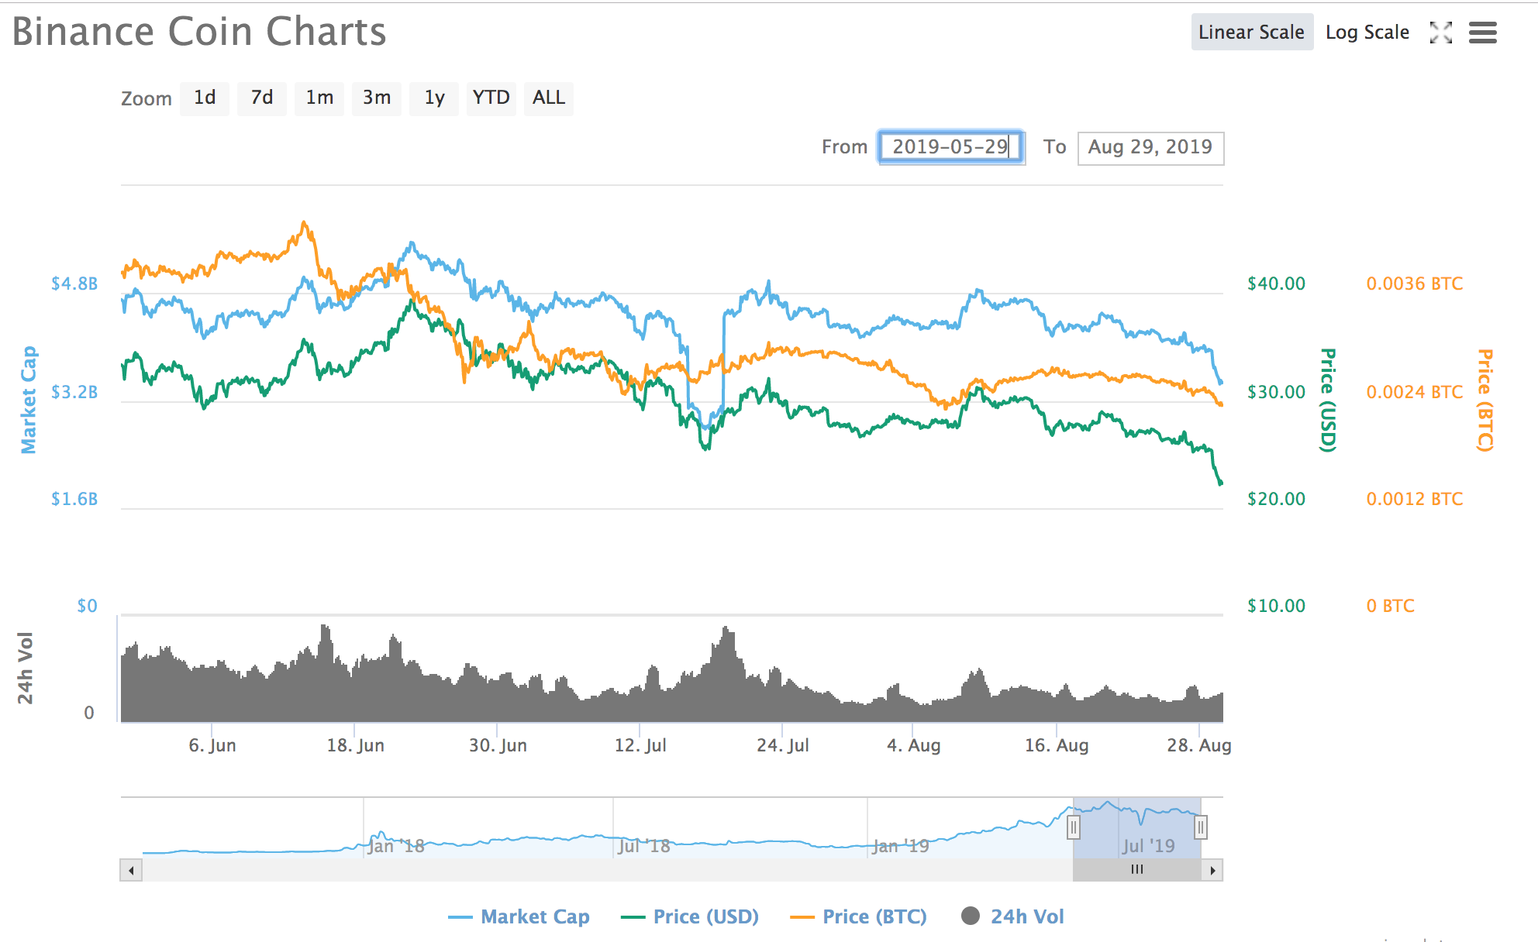The width and height of the screenshot is (1538, 942).
Task: Click the navigator scroll right arrow
Action: point(1212,870)
